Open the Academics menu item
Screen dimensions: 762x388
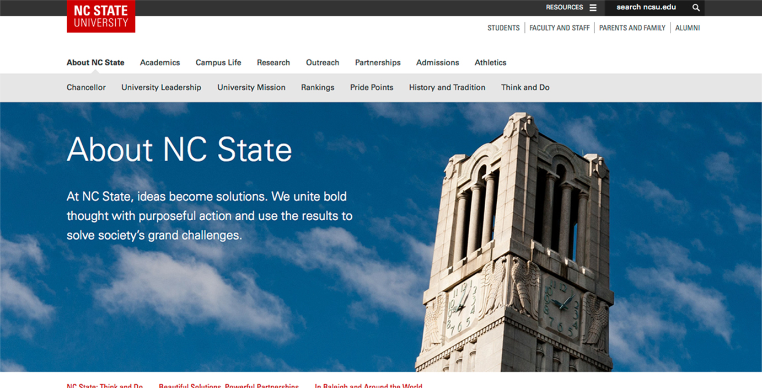tap(160, 62)
